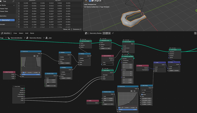The image size is (197, 113).
Task: Adjust Factor slider in lower Float Curve node
Action: (x=128, y=110)
